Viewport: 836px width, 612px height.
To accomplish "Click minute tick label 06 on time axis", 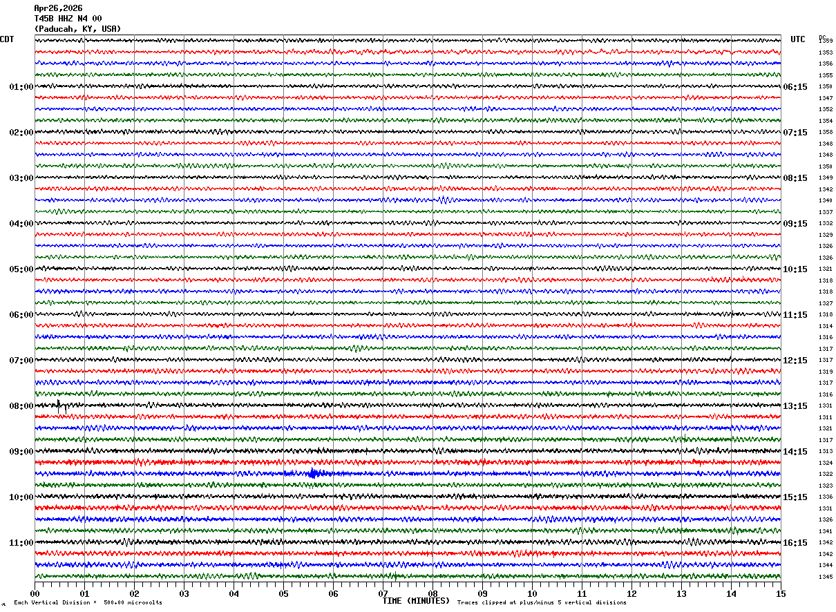I will [333, 593].
